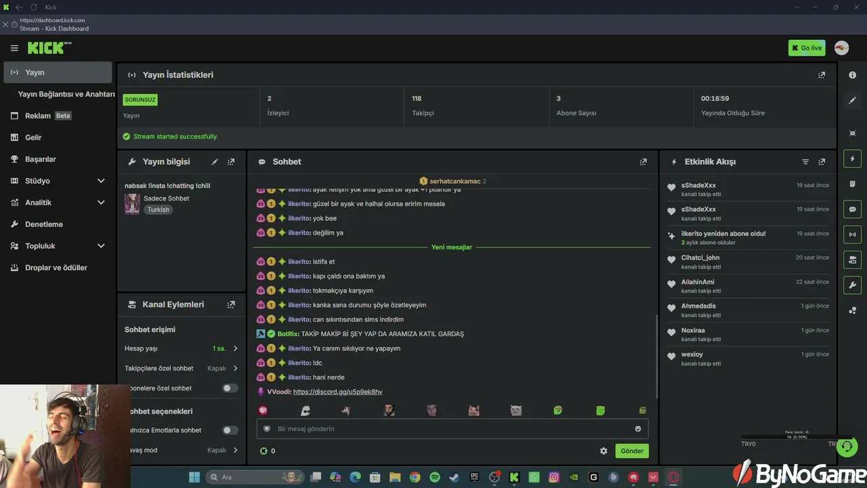
Task: Toggle the chat bubble widget in right sidebar
Action: pos(853,209)
